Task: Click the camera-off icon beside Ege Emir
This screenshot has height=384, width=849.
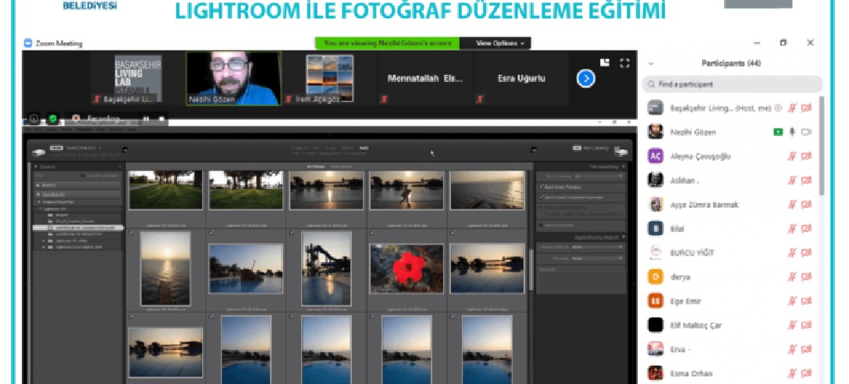Action: click(x=806, y=301)
